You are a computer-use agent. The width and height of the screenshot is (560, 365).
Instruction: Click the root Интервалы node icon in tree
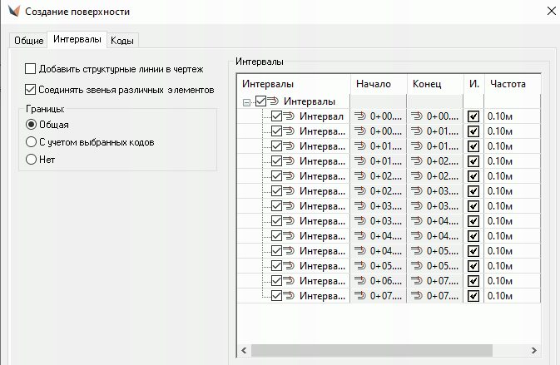[x=275, y=101]
